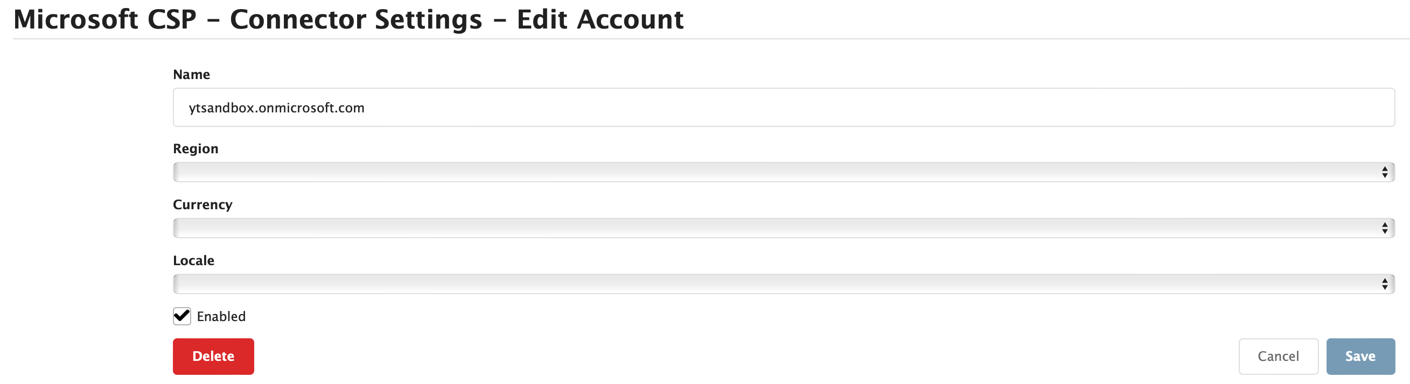
Task: Click the Region field label
Action: coord(196,148)
